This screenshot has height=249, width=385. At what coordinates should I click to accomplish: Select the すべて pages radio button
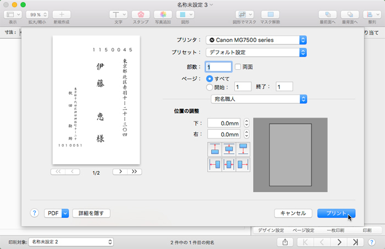(x=210, y=79)
